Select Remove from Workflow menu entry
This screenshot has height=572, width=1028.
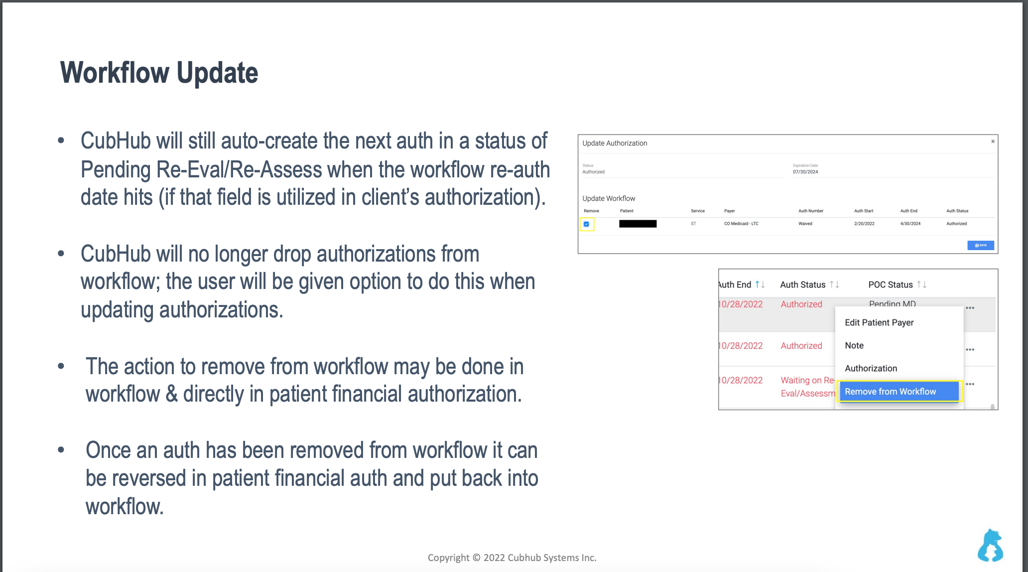899,392
